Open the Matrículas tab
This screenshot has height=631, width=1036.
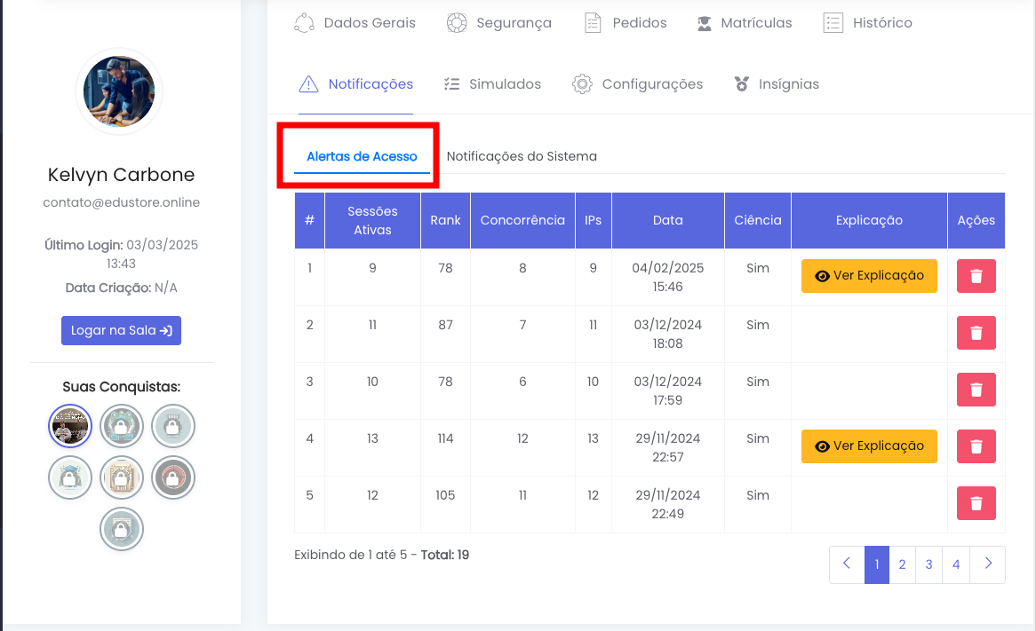tap(744, 23)
